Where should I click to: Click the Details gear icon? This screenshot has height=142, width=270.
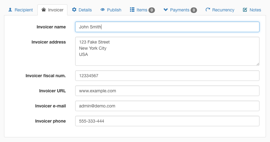point(74,10)
